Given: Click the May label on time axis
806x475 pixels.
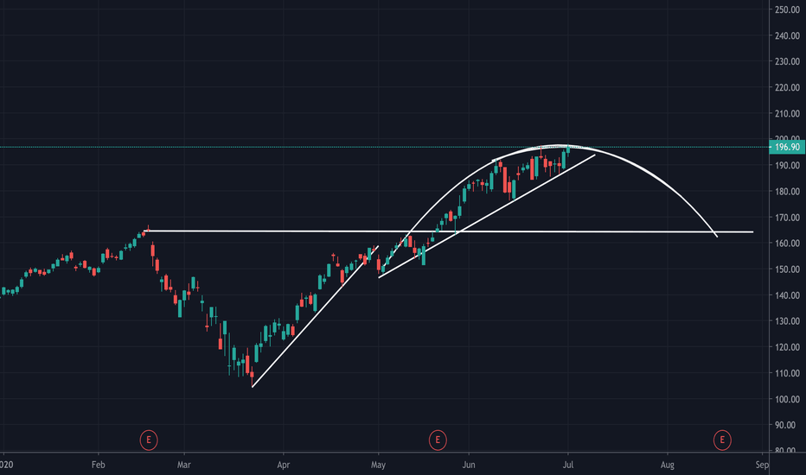Looking at the screenshot, I should [378, 465].
